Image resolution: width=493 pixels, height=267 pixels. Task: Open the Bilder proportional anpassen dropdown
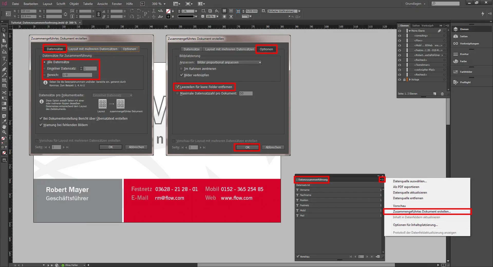pyautogui.click(x=259, y=62)
